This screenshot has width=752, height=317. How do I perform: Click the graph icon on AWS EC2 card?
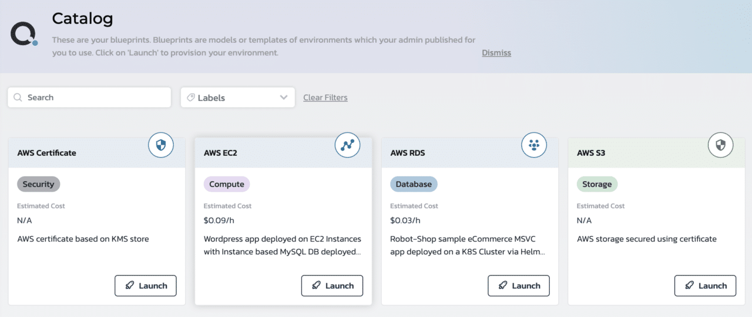pos(347,145)
